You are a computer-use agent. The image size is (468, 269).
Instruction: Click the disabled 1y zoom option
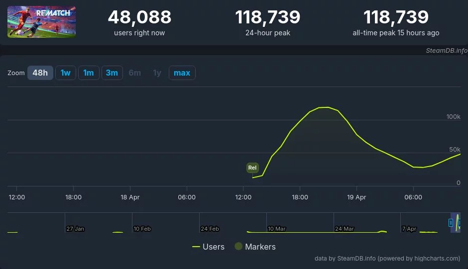point(157,73)
